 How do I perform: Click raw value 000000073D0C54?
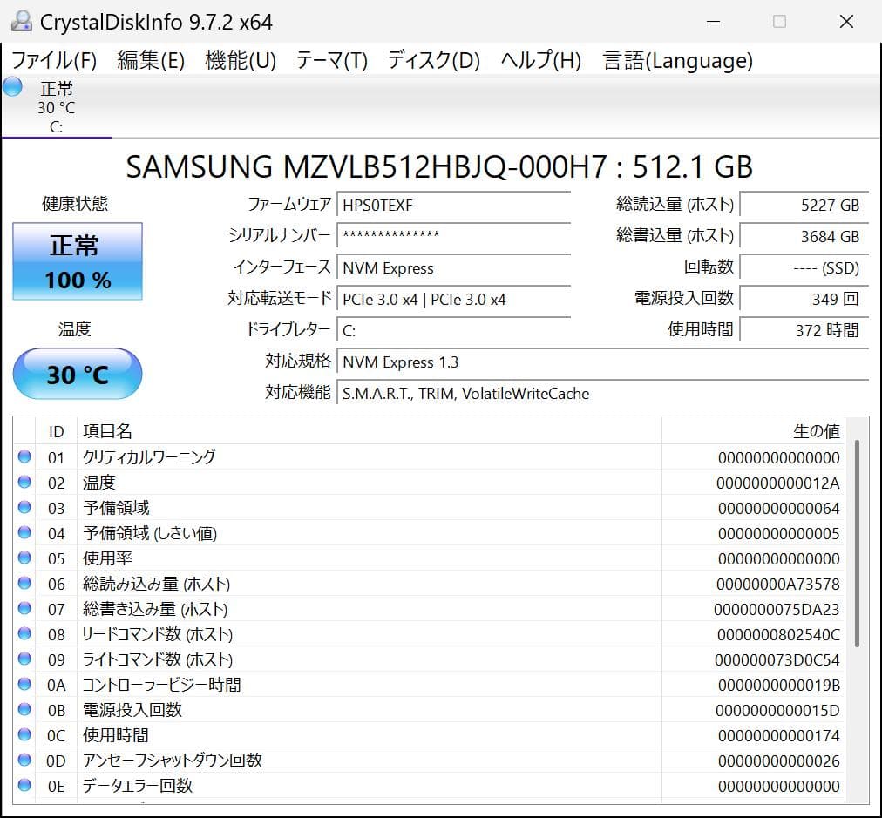[x=777, y=659]
